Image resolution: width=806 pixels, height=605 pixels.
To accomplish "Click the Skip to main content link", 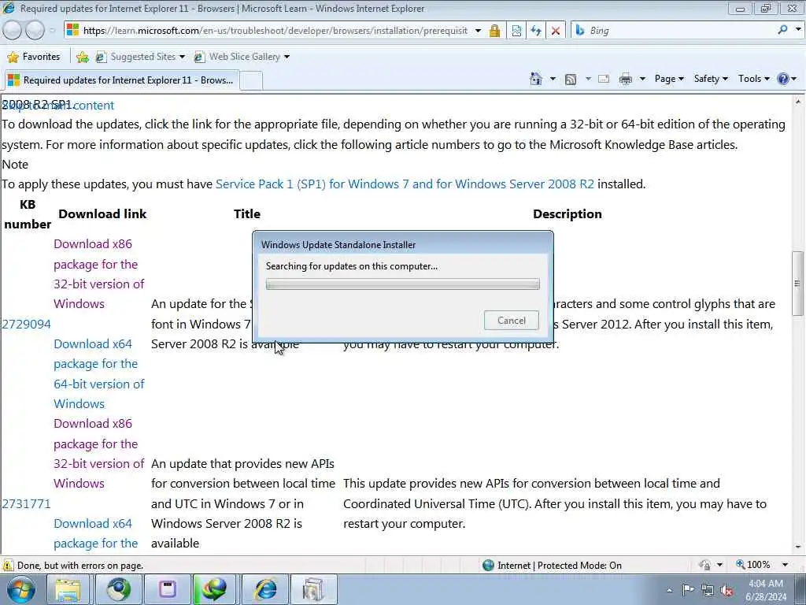I will [58, 105].
